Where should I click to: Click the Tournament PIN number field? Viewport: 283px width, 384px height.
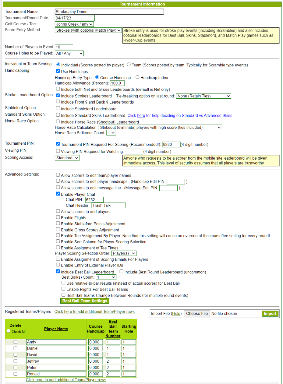click(172, 144)
